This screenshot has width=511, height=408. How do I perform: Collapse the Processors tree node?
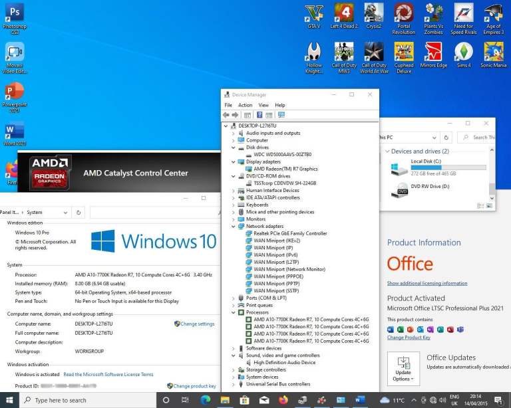point(233,312)
